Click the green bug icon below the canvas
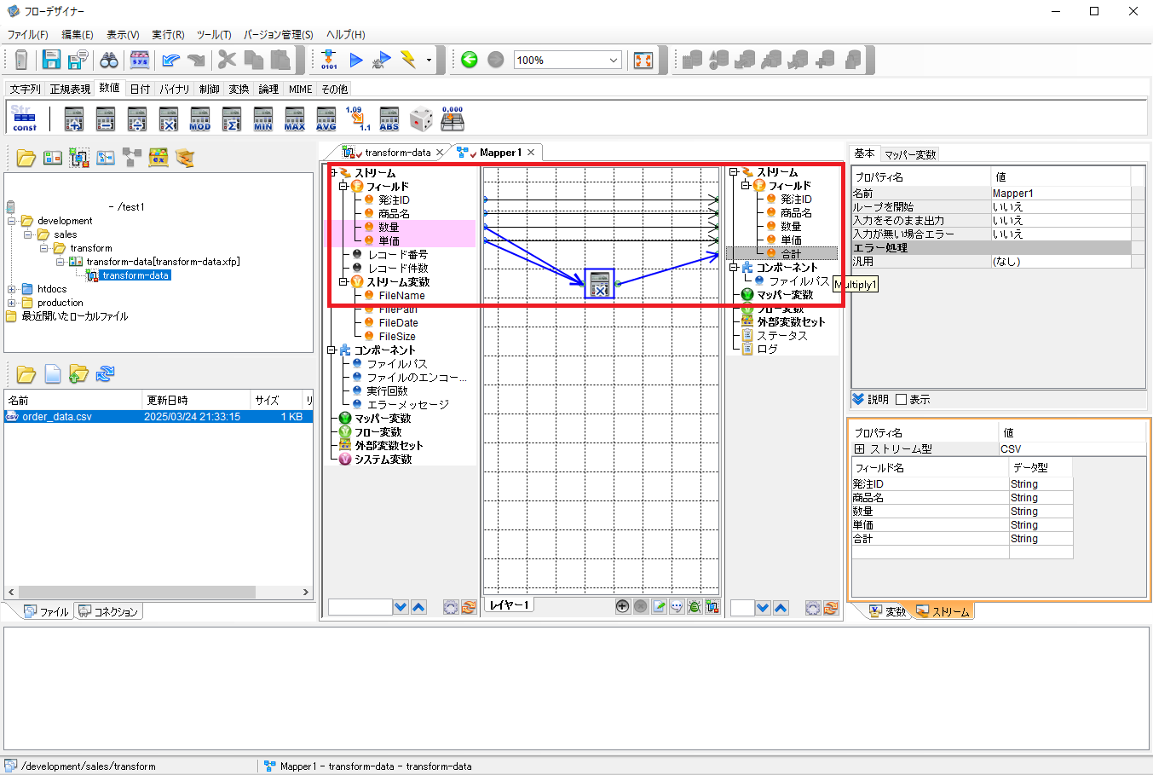1153x775 pixels. pos(695,606)
